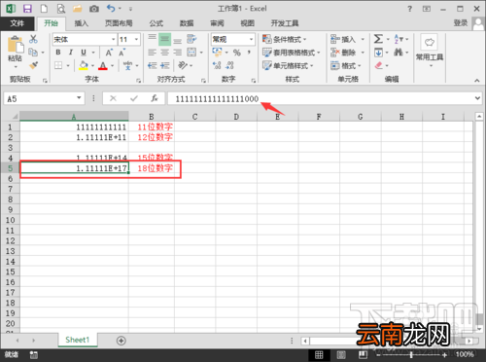The image size is (486, 362).
Task: Open Excel help question mark
Action: pyautogui.click(x=410, y=9)
